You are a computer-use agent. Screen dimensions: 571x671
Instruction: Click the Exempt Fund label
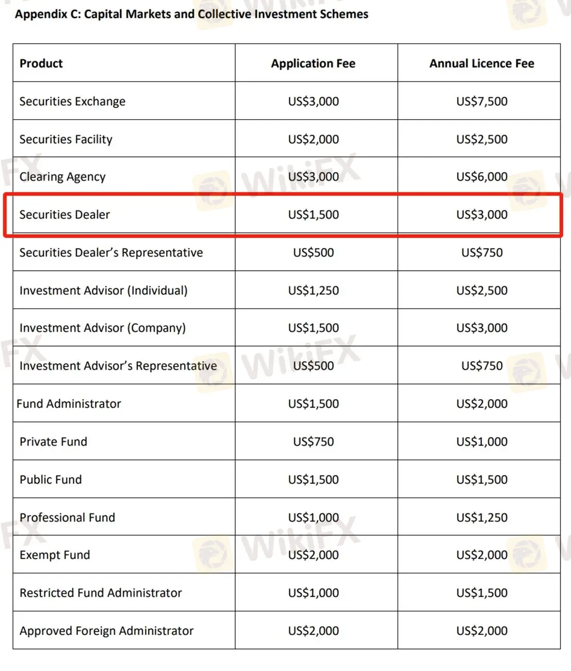(x=55, y=555)
